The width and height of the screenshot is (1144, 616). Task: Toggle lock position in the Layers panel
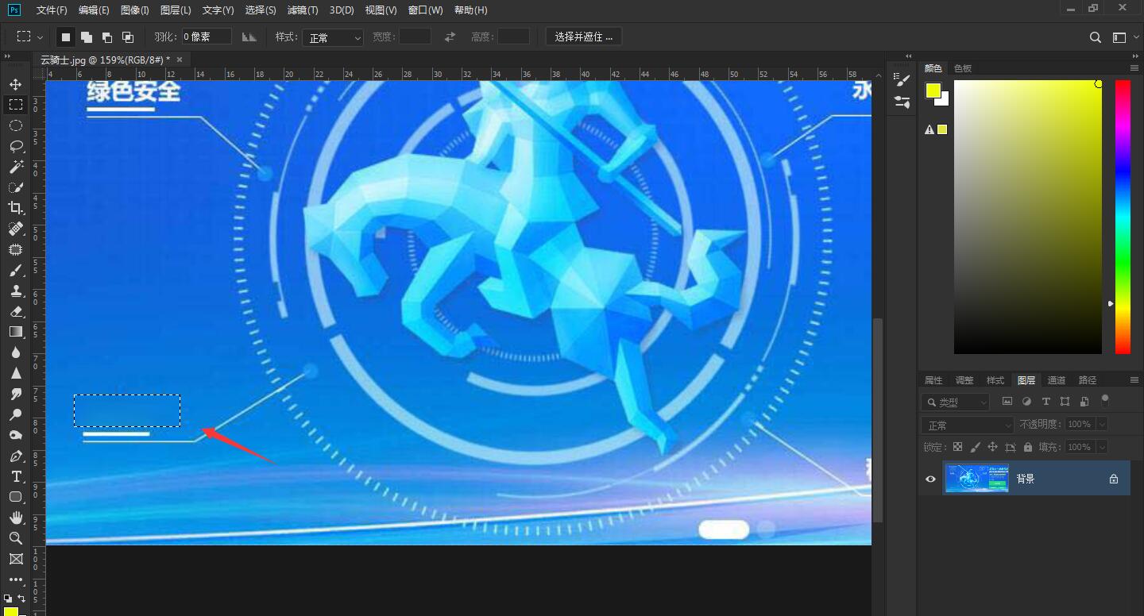[993, 448]
